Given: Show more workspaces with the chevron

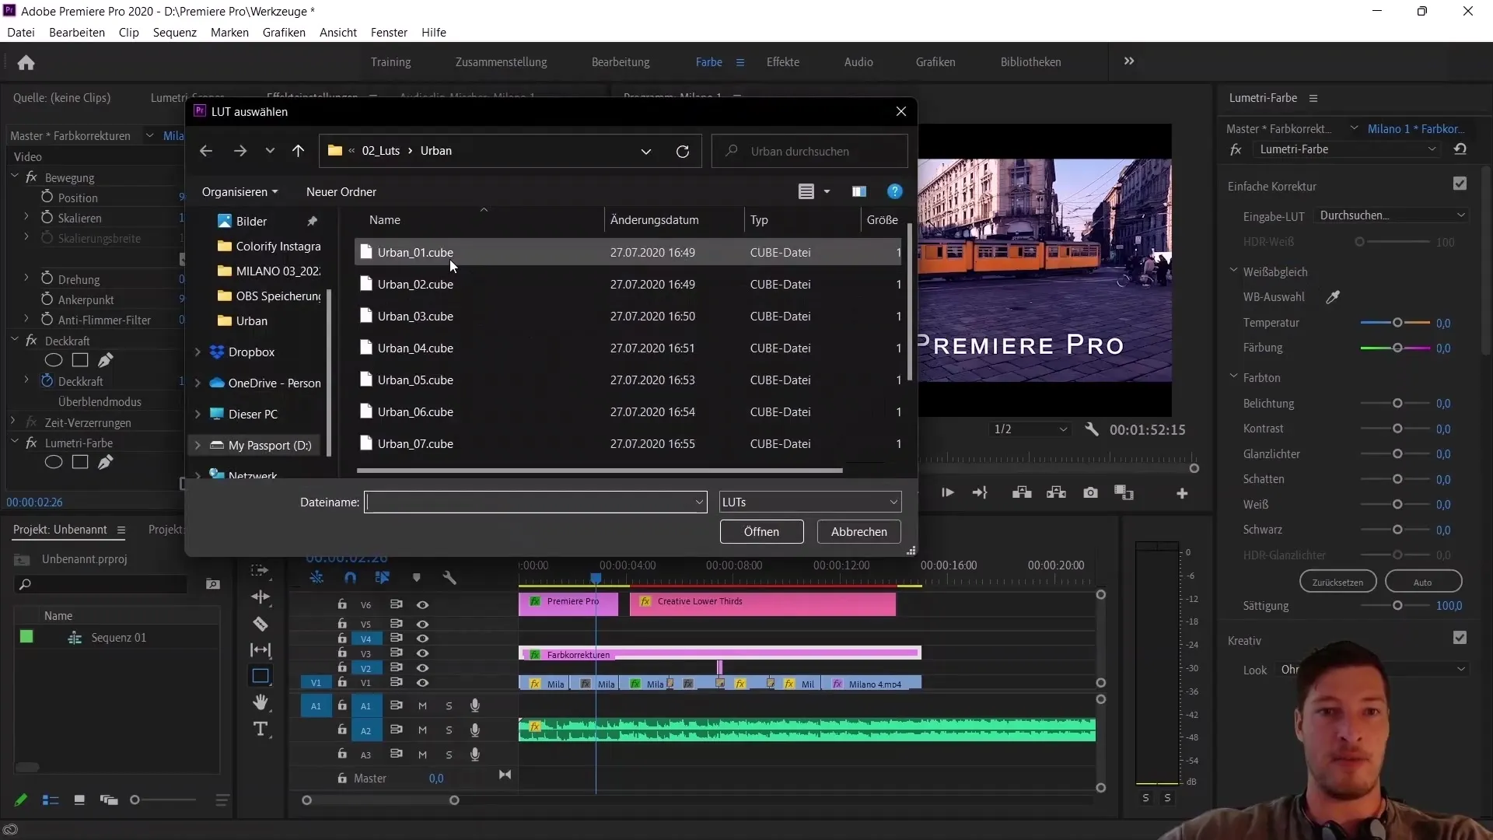Looking at the screenshot, I should 1129,61.
